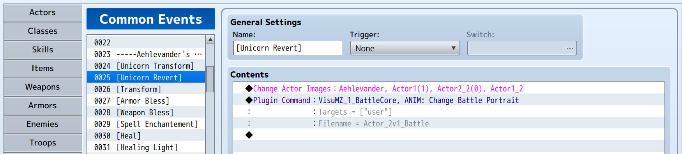
Task: Select common event 0026 Transform
Action: click(146, 89)
